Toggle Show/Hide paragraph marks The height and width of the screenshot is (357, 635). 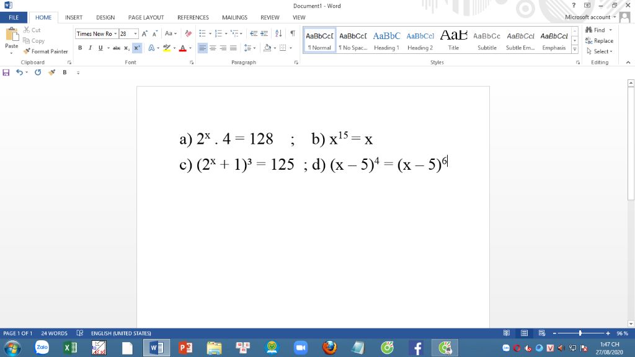coord(293,33)
